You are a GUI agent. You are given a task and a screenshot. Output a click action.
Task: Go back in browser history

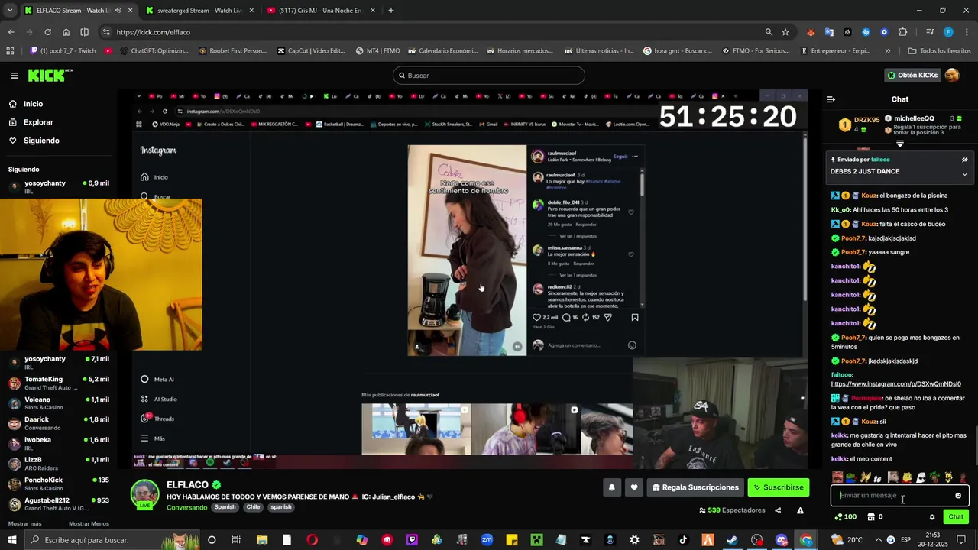pyautogui.click(x=11, y=32)
